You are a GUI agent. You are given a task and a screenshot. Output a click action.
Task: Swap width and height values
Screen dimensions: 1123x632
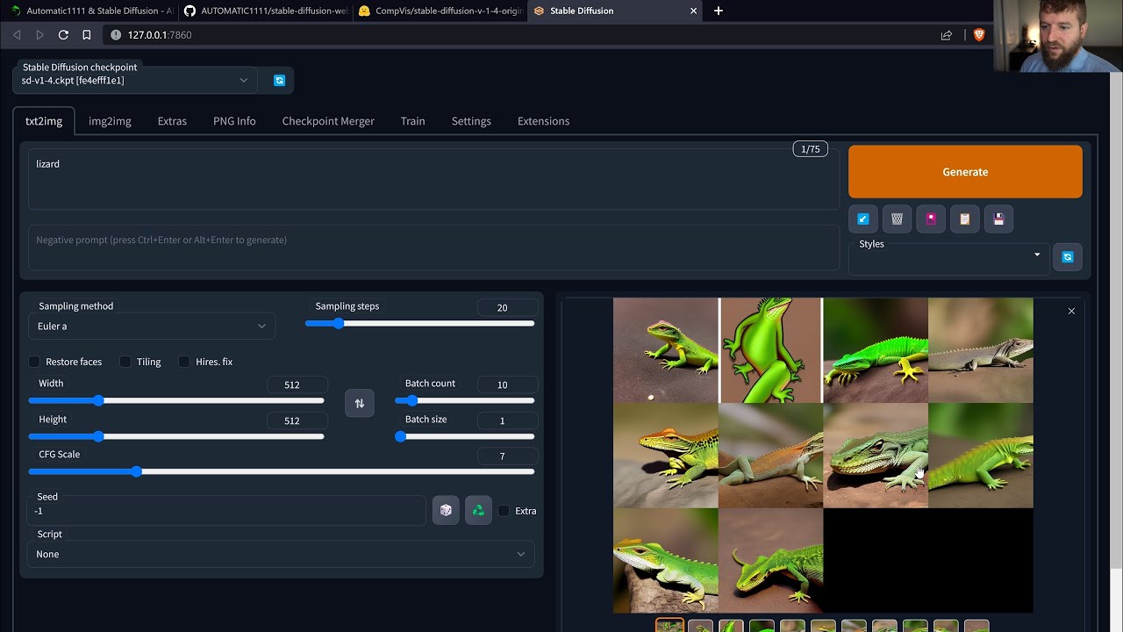359,403
